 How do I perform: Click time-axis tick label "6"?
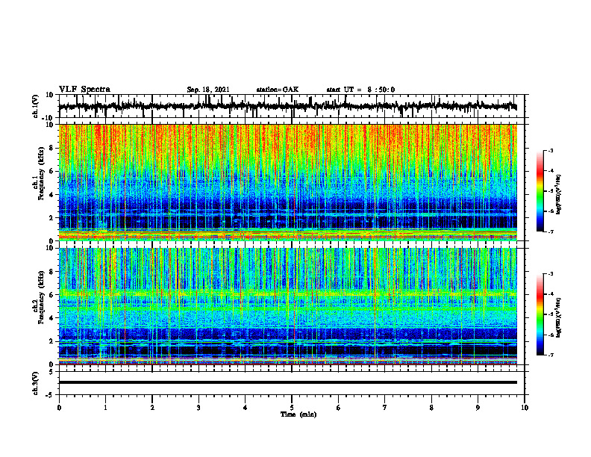pyautogui.click(x=338, y=408)
